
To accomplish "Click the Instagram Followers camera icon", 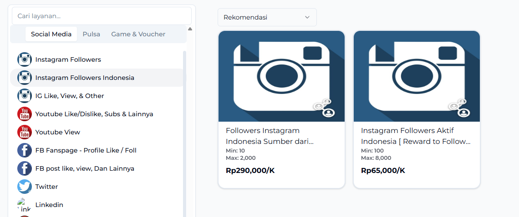I will [x=25, y=59].
